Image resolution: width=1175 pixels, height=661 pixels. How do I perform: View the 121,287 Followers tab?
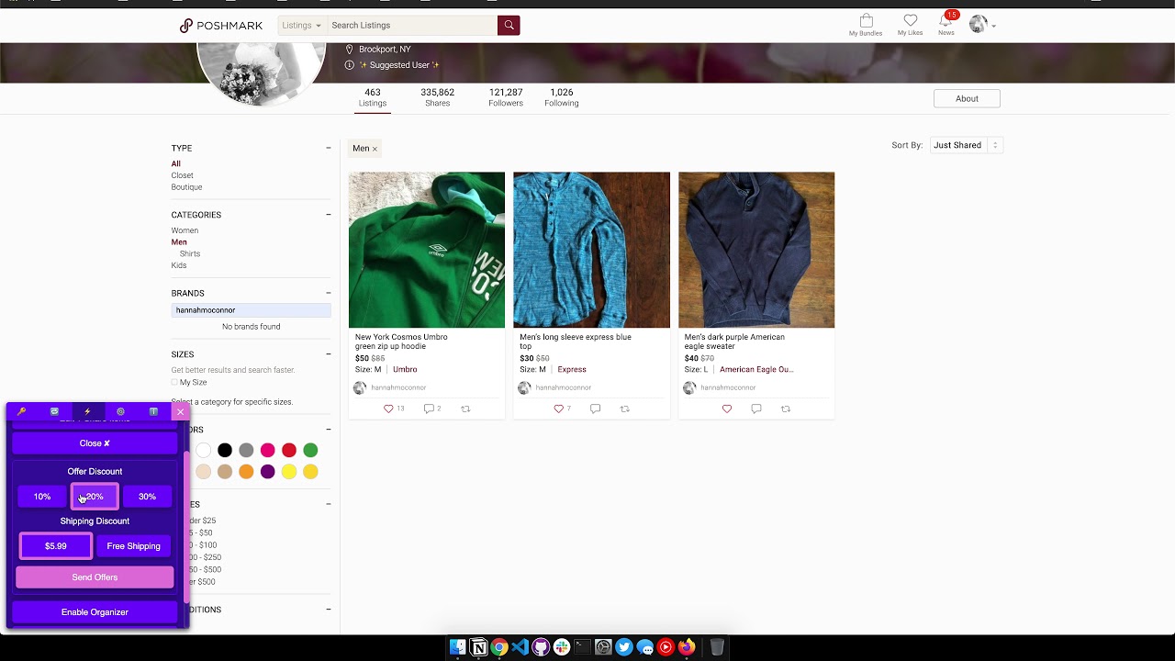pyautogui.click(x=506, y=97)
